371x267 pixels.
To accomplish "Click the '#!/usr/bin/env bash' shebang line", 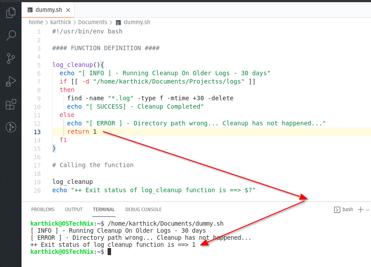I will click(x=87, y=31).
